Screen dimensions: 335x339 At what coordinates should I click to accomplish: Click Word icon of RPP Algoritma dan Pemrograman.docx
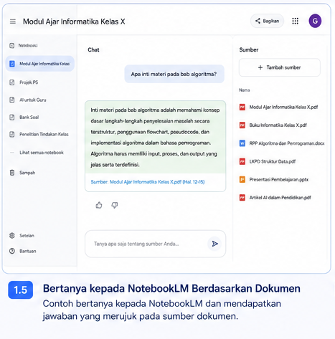[242, 143]
